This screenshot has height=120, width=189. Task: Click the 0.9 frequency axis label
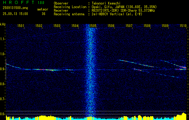tap(2, 69)
